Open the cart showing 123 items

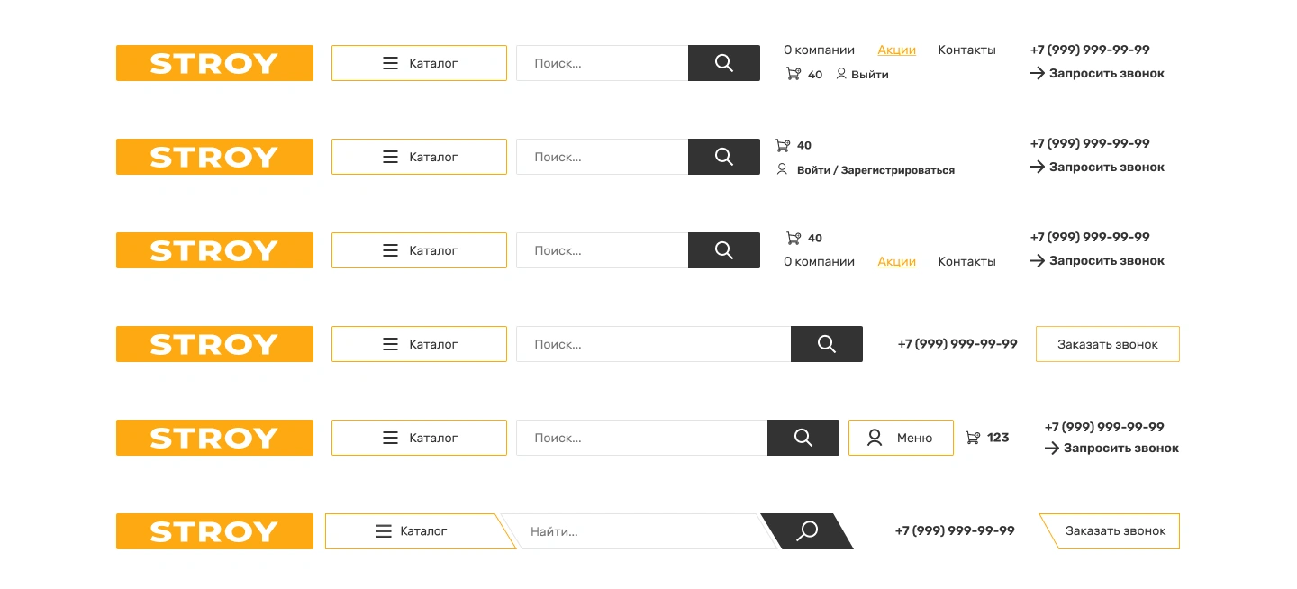click(x=973, y=438)
